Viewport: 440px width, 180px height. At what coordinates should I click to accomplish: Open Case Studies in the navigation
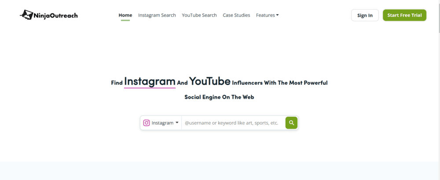pos(236,15)
